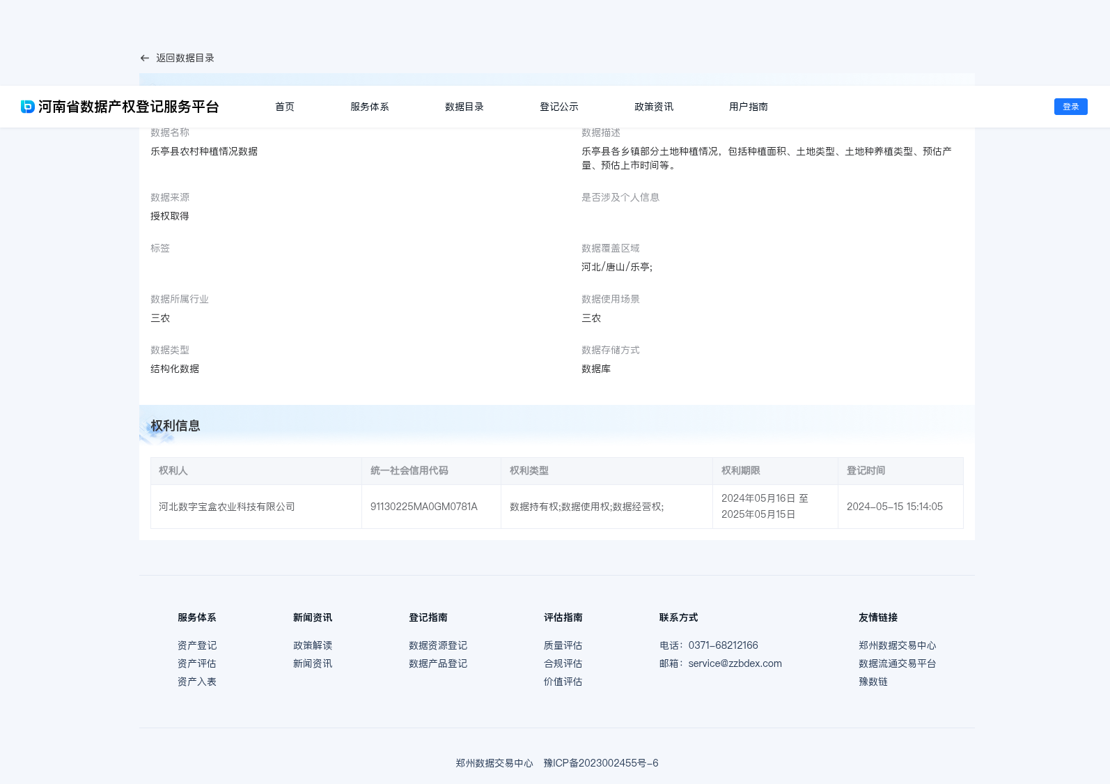
Task: Open footer link 合规评估
Action: pos(563,663)
